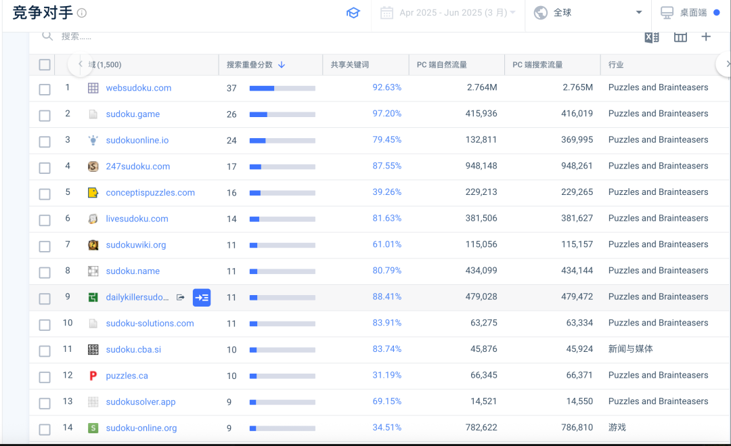
Task: Click the 新闻与媒体 industry cell
Action: [x=630, y=349]
